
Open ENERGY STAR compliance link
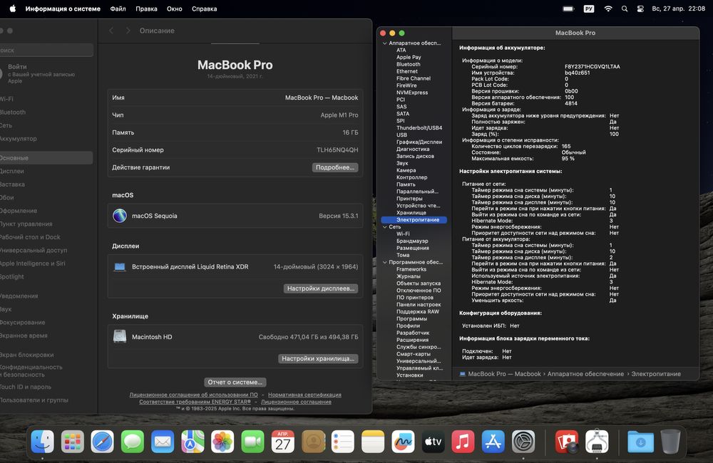(195, 402)
